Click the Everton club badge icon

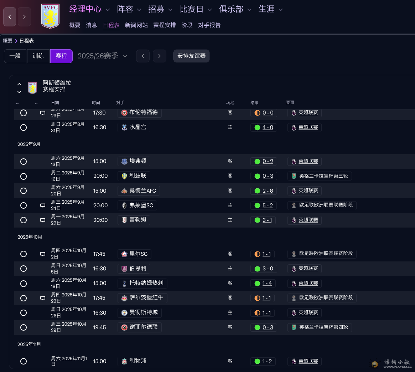pos(124,161)
